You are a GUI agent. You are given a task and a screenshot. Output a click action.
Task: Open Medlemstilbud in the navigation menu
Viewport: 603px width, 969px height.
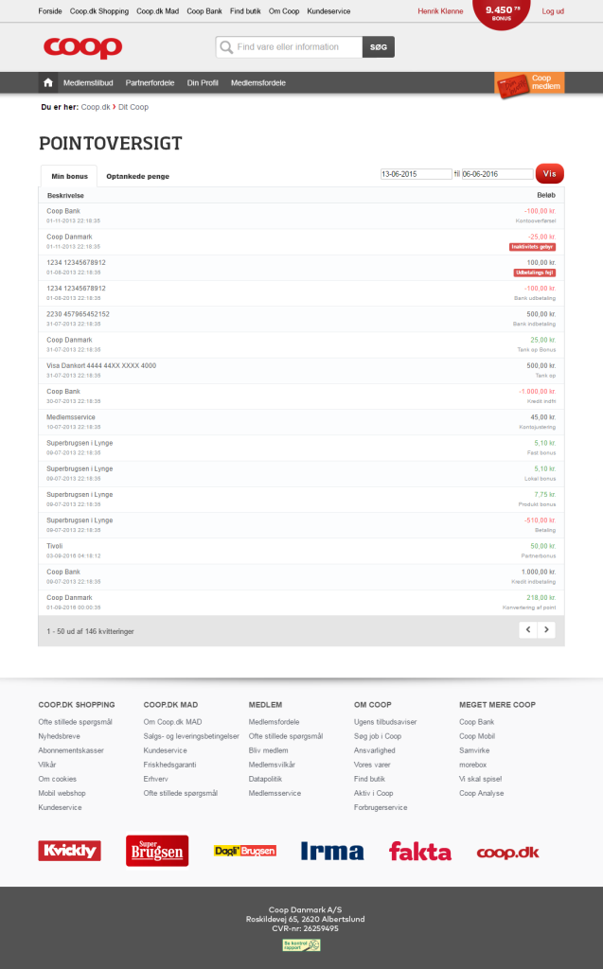pyautogui.click(x=88, y=83)
